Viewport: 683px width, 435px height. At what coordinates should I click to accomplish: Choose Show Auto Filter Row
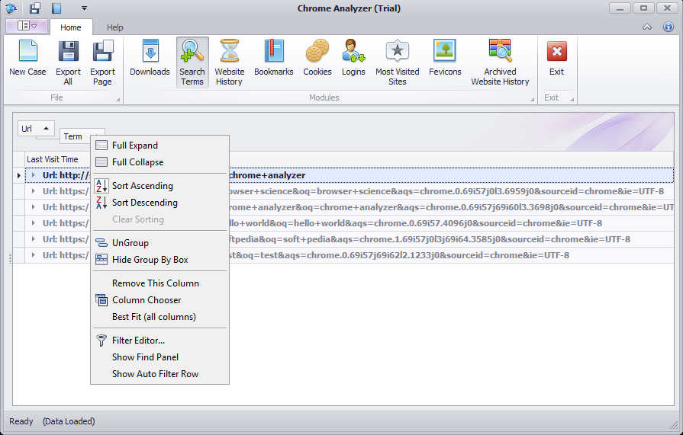159,374
